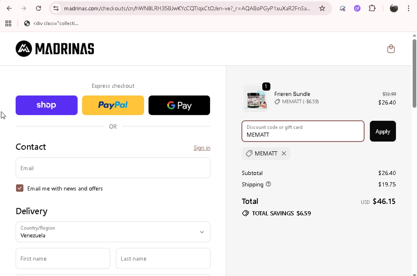
Task: Pay with Google Pay button
Action: pos(179,105)
